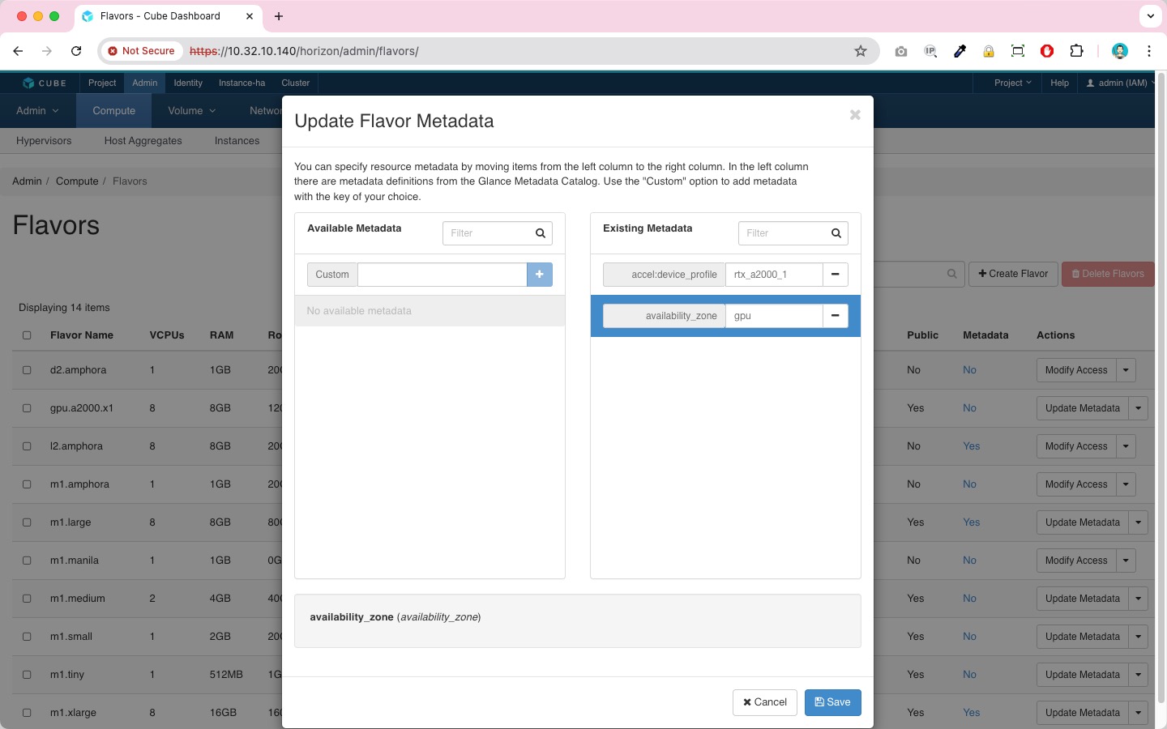Click the Delete Flavors button
Screen dimensions: 1167x729
[1108, 274]
